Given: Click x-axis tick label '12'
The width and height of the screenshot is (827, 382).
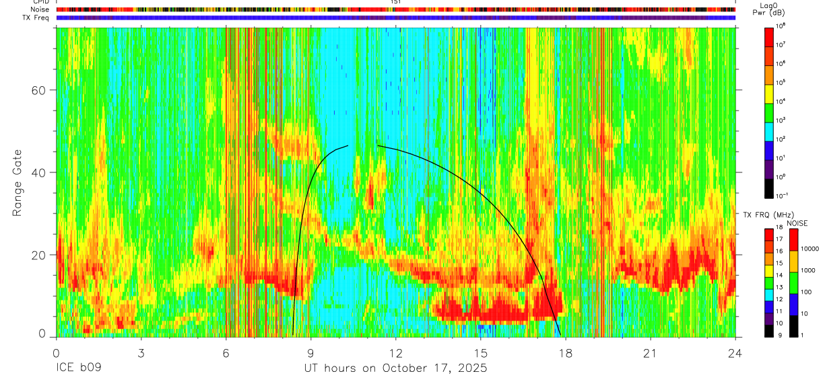Looking at the screenshot, I should pyautogui.click(x=396, y=353).
